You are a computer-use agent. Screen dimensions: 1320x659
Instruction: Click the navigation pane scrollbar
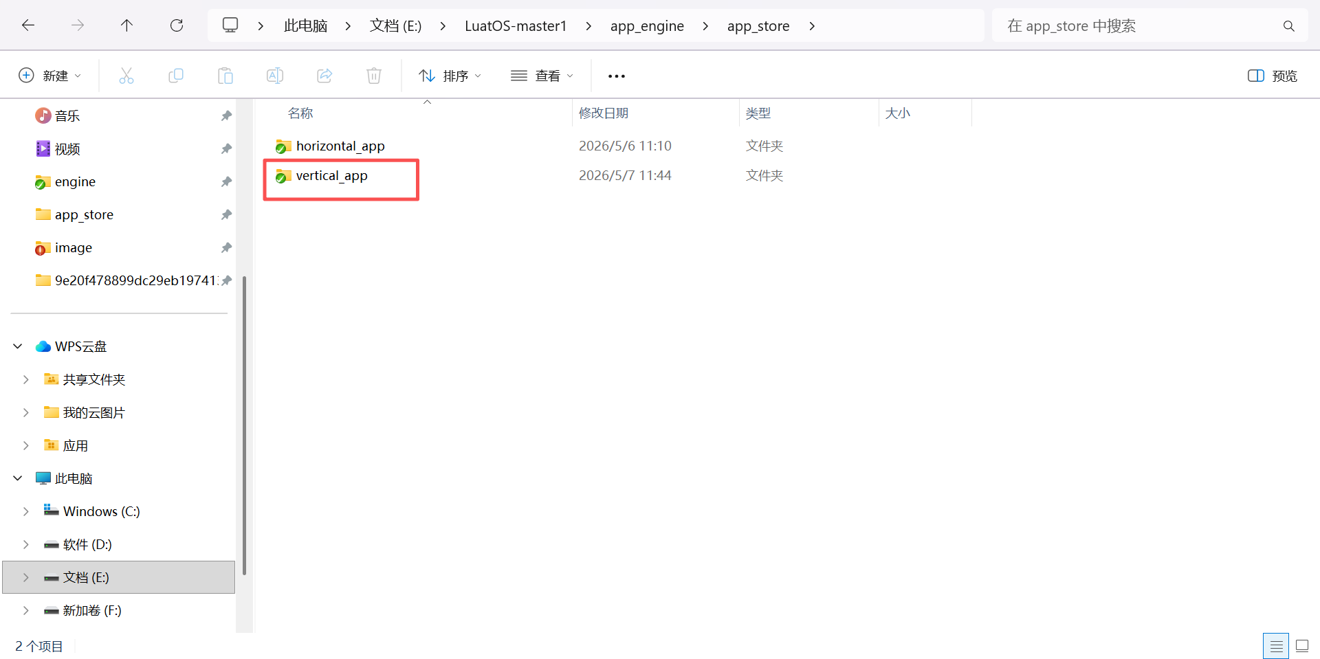tap(244, 426)
